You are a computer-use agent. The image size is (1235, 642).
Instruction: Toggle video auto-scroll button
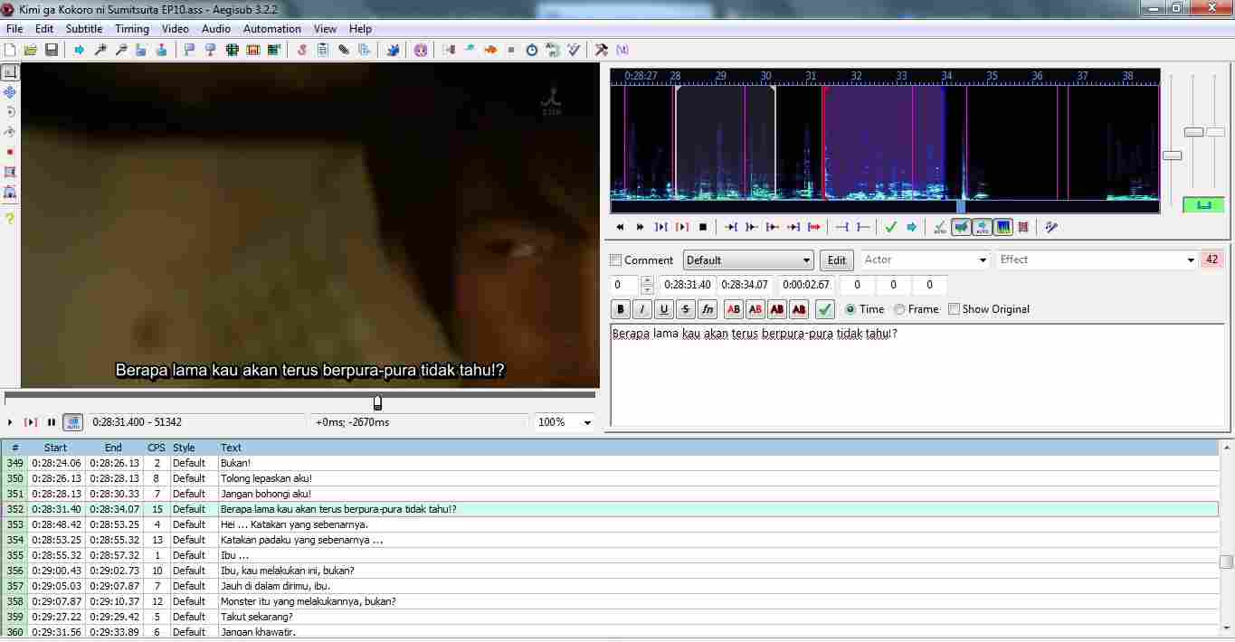[73, 422]
